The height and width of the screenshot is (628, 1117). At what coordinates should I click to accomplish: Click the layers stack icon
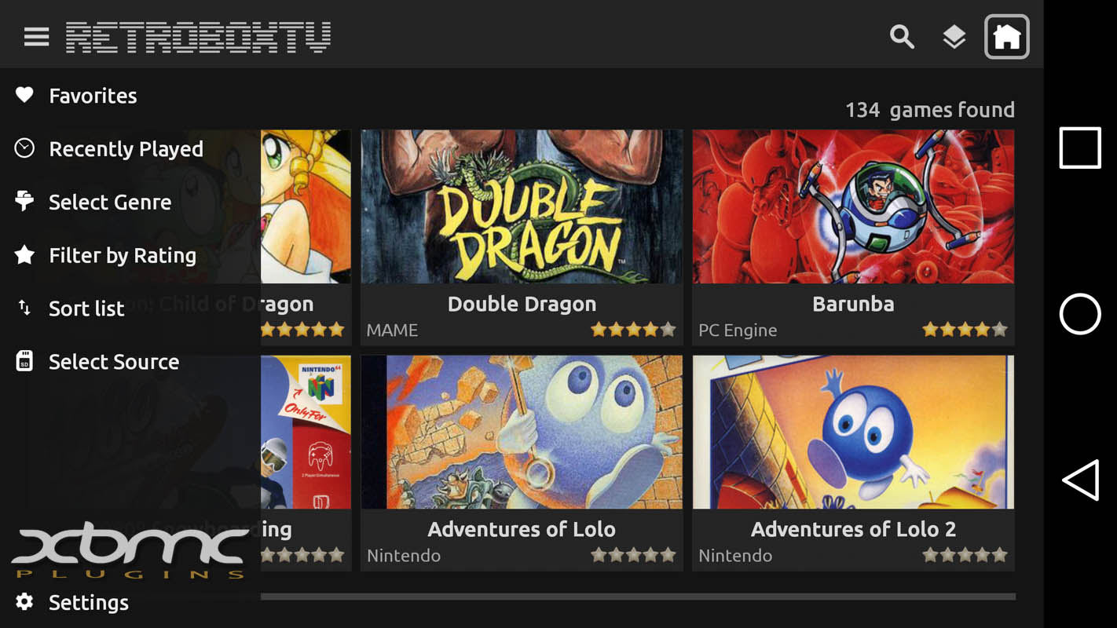coord(954,37)
